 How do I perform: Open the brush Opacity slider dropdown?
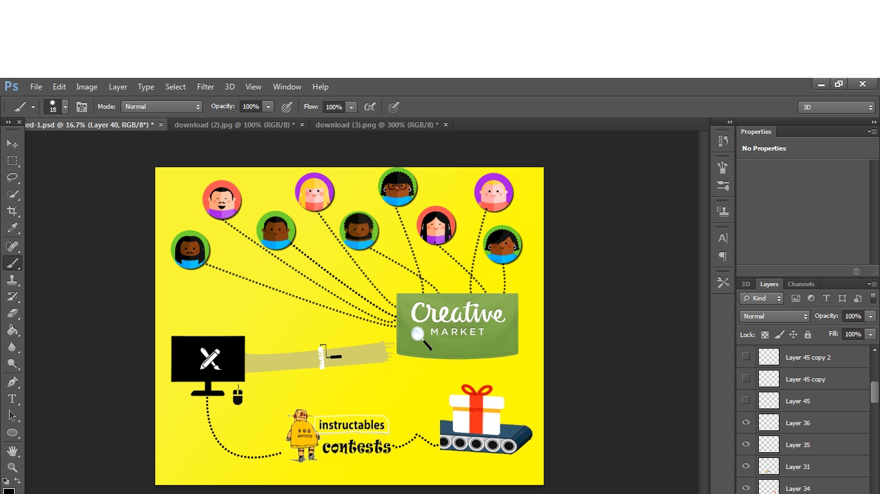269,107
